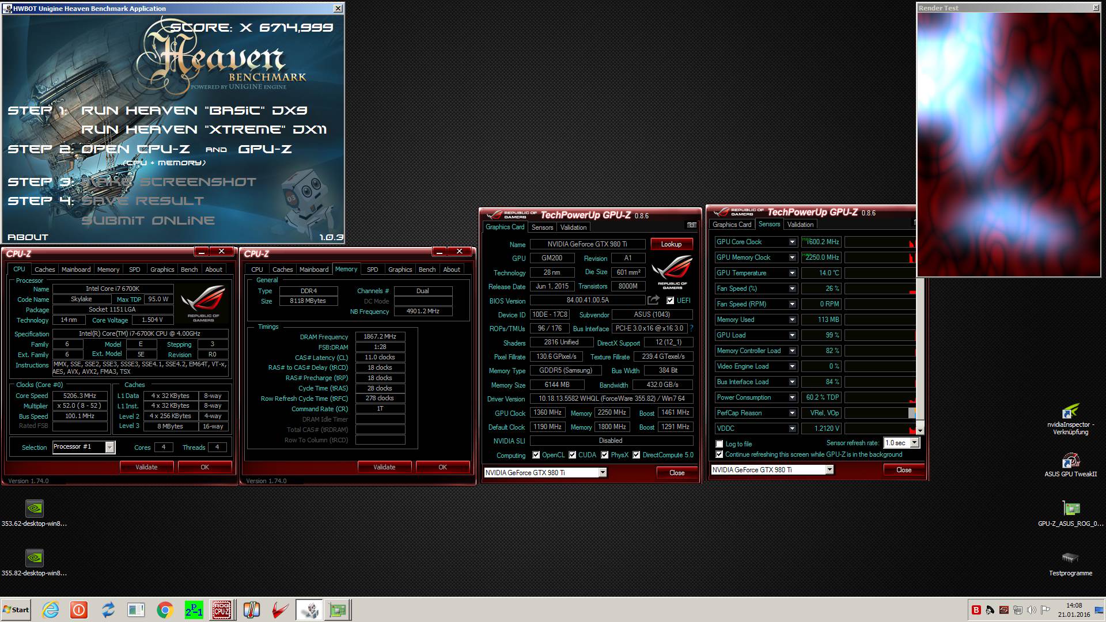Screen dimensions: 1106x622
Task: Switch to the GPU-Z taskbar button
Action: (x=338, y=610)
